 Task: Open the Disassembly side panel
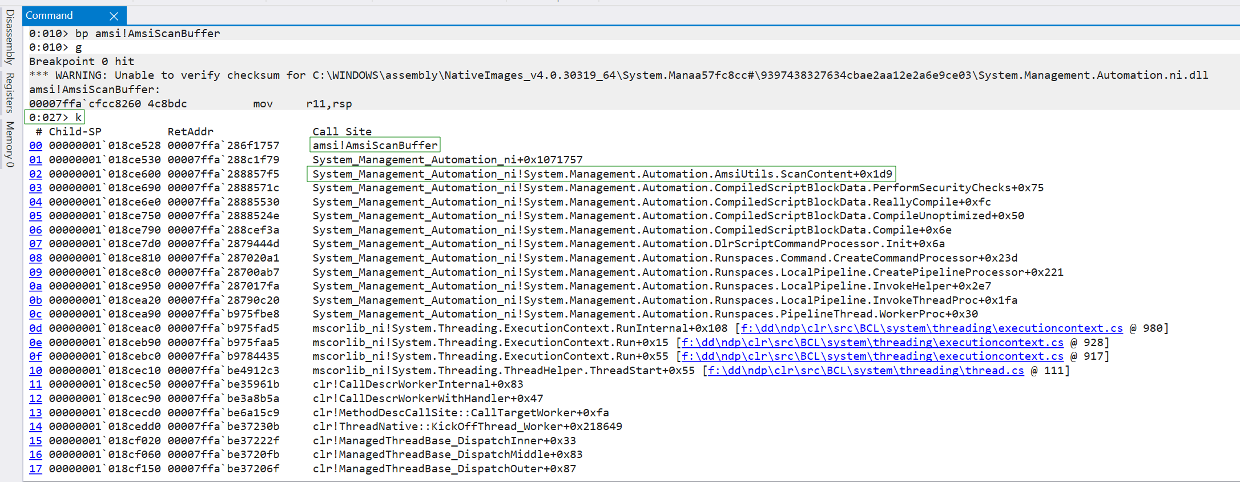coord(10,37)
